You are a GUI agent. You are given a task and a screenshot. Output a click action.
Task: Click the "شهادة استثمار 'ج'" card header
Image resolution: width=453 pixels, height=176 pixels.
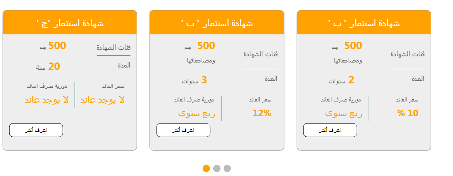click(x=70, y=23)
